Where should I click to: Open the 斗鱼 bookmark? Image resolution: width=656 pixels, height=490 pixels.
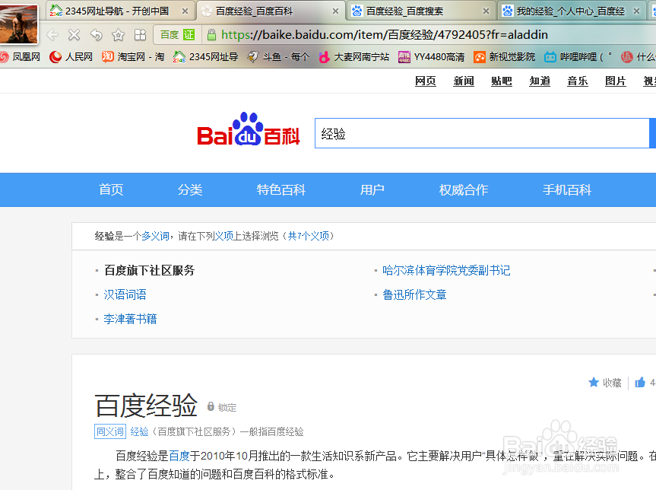pyautogui.click(x=278, y=56)
